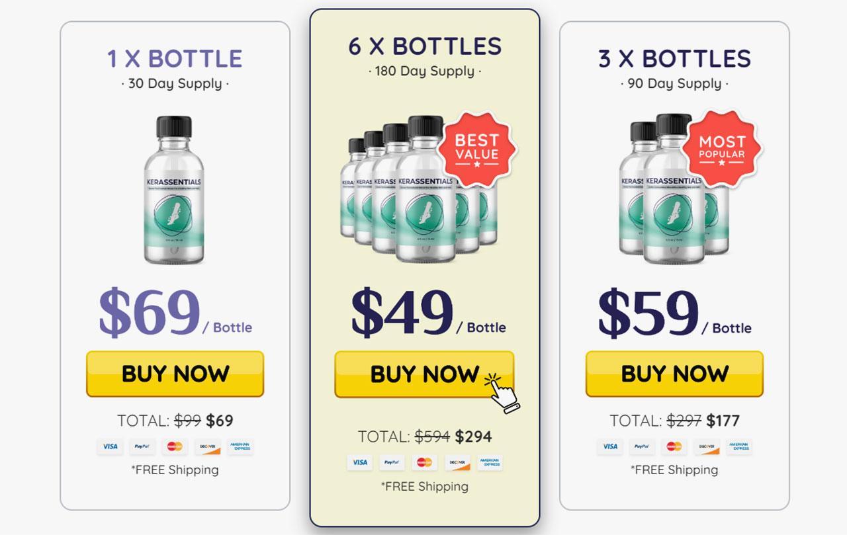Click the Visa icon under 3 bottles offer
This screenshot has height=535, width=847.
609,446
